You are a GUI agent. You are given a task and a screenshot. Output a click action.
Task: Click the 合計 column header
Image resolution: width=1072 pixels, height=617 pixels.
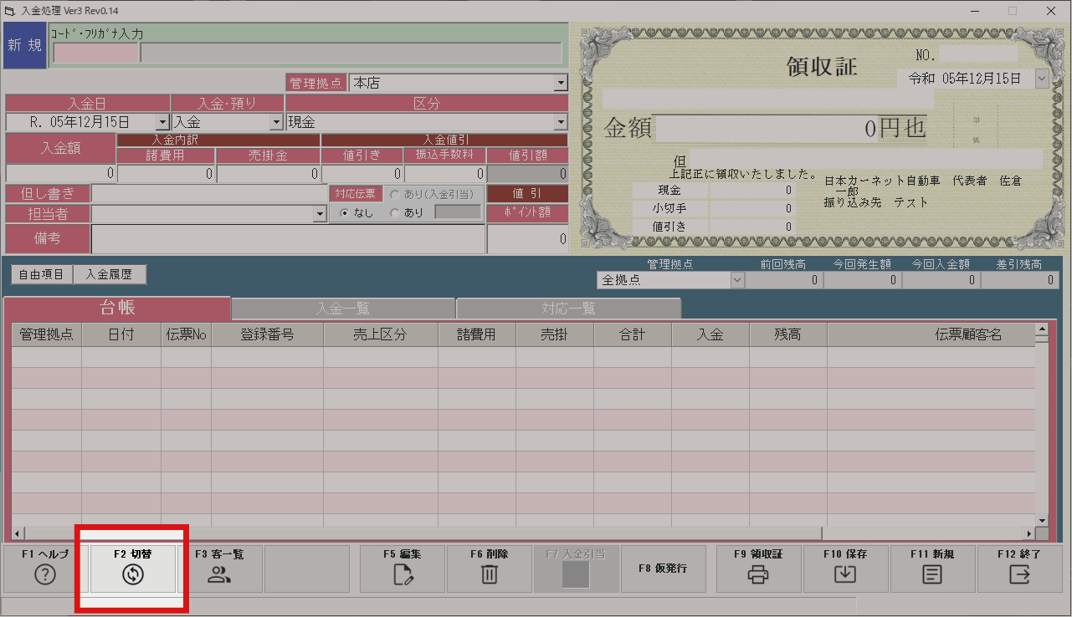(633, 335)
